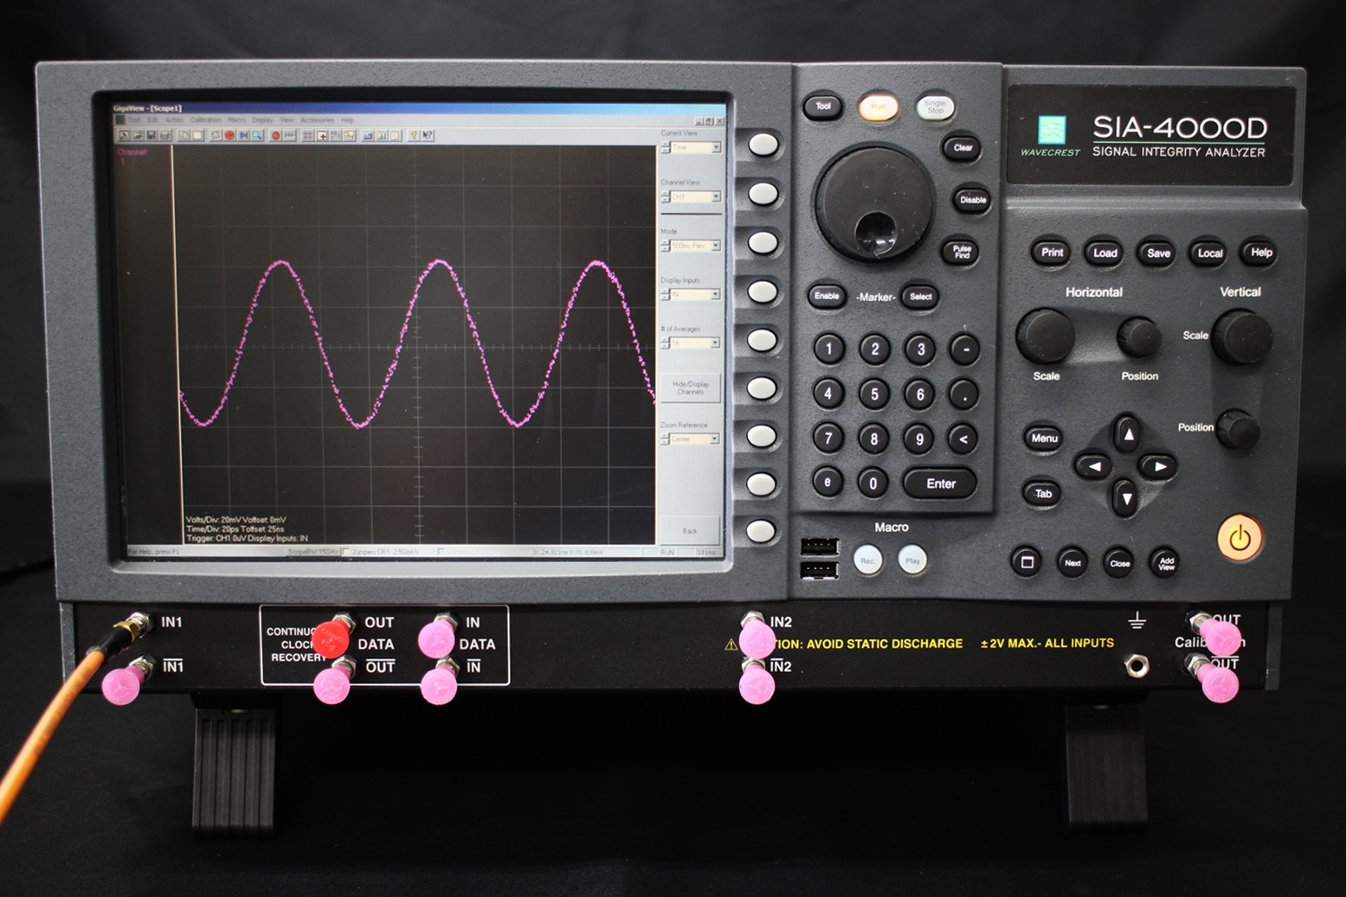Push the Macro Play button

[912, 561]
